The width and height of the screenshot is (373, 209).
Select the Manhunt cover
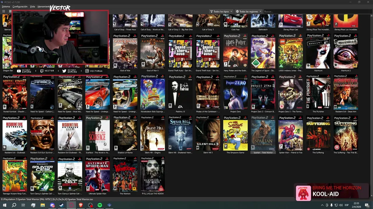(x=318, y=51)
